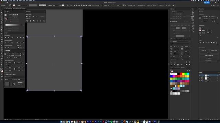Switch to the Color tab
220x123 pixels.
click(x=172, y=68)
